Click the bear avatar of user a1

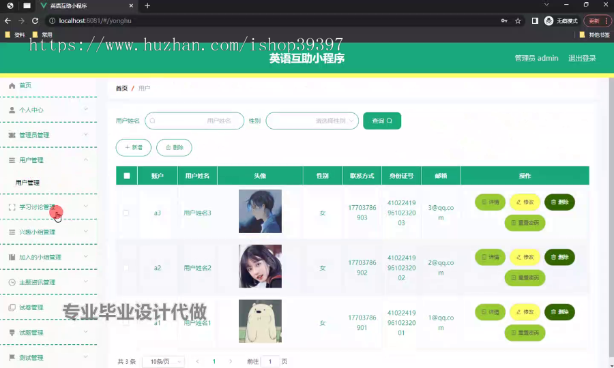(260, 321)
